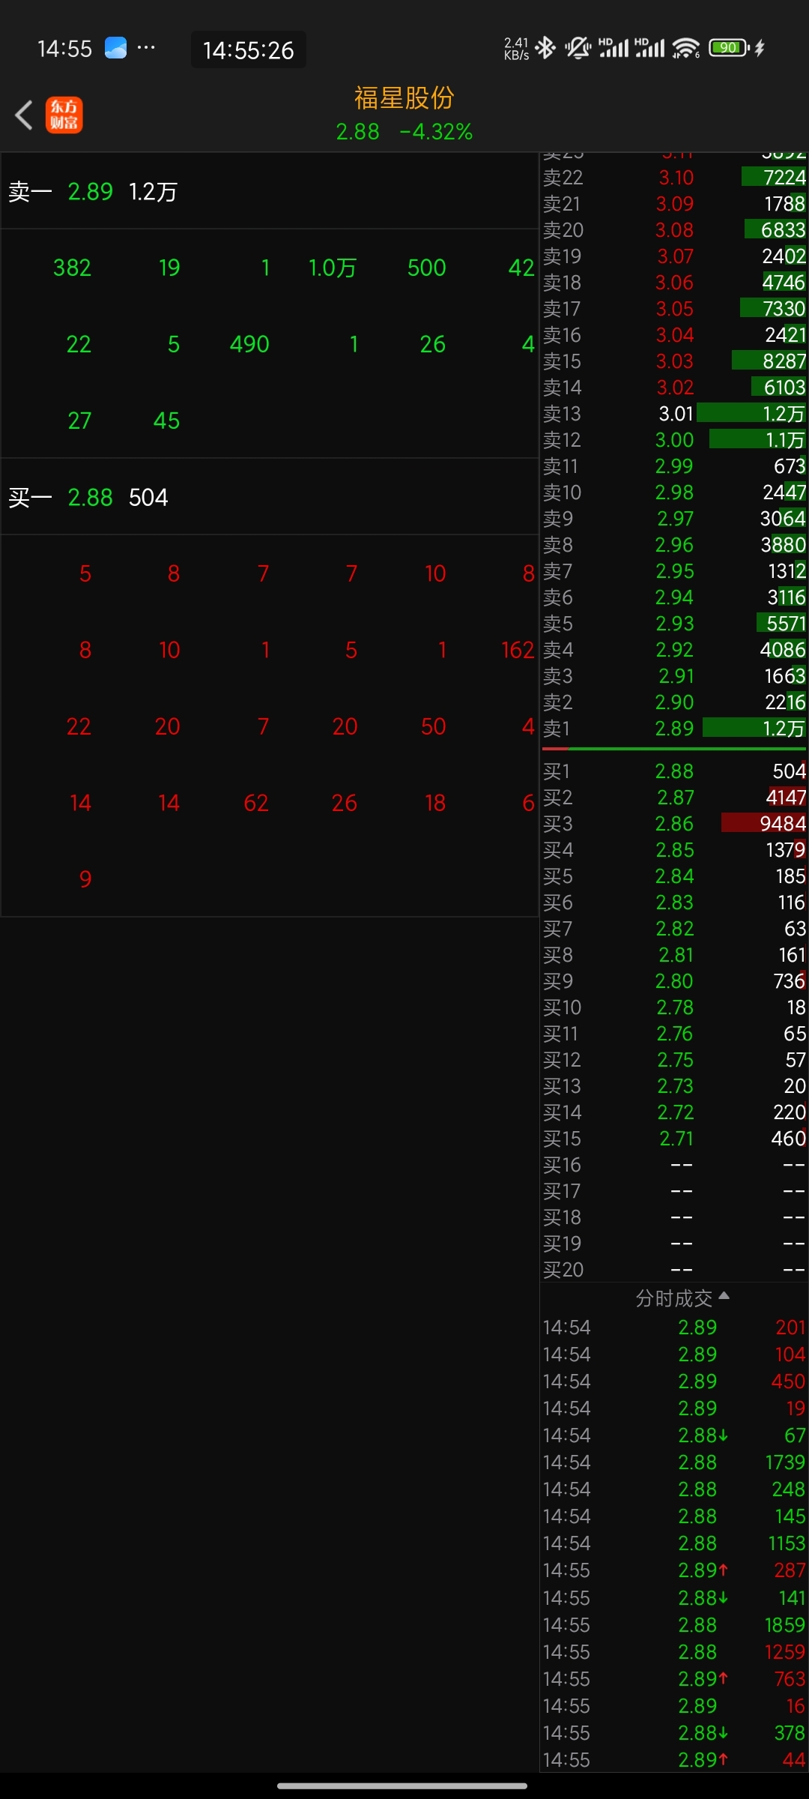The height and width of the screenshot is (1799, 809).
Task: Tap the empty 买18 row
Action: [x=674, y=1217]
